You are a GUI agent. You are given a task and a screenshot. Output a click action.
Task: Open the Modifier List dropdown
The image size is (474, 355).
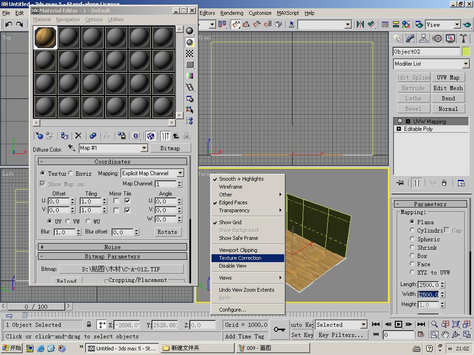tap(466, 64)
